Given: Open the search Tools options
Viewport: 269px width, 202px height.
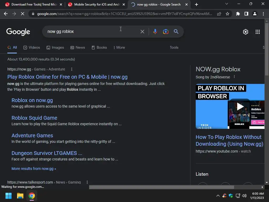Looking at the screenshot, I should pos(174,47).
